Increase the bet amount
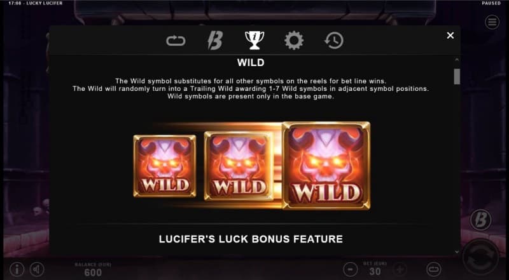The image size is (509, 280). [400, 269]
